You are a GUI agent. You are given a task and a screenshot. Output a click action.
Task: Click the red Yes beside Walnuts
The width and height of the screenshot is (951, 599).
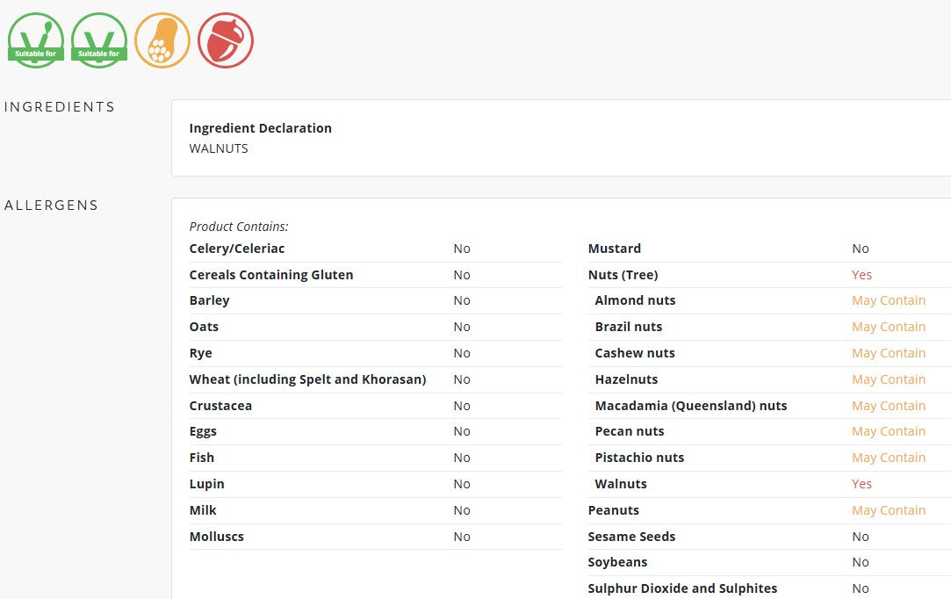(x=861, y=484)
